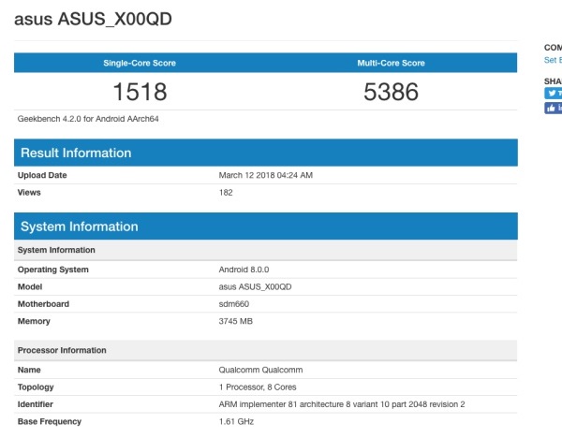This screenshot has height=438, width=562.
Task: Click the Base Frequency label
Action: pyautogui.click(x=50, y=421)
